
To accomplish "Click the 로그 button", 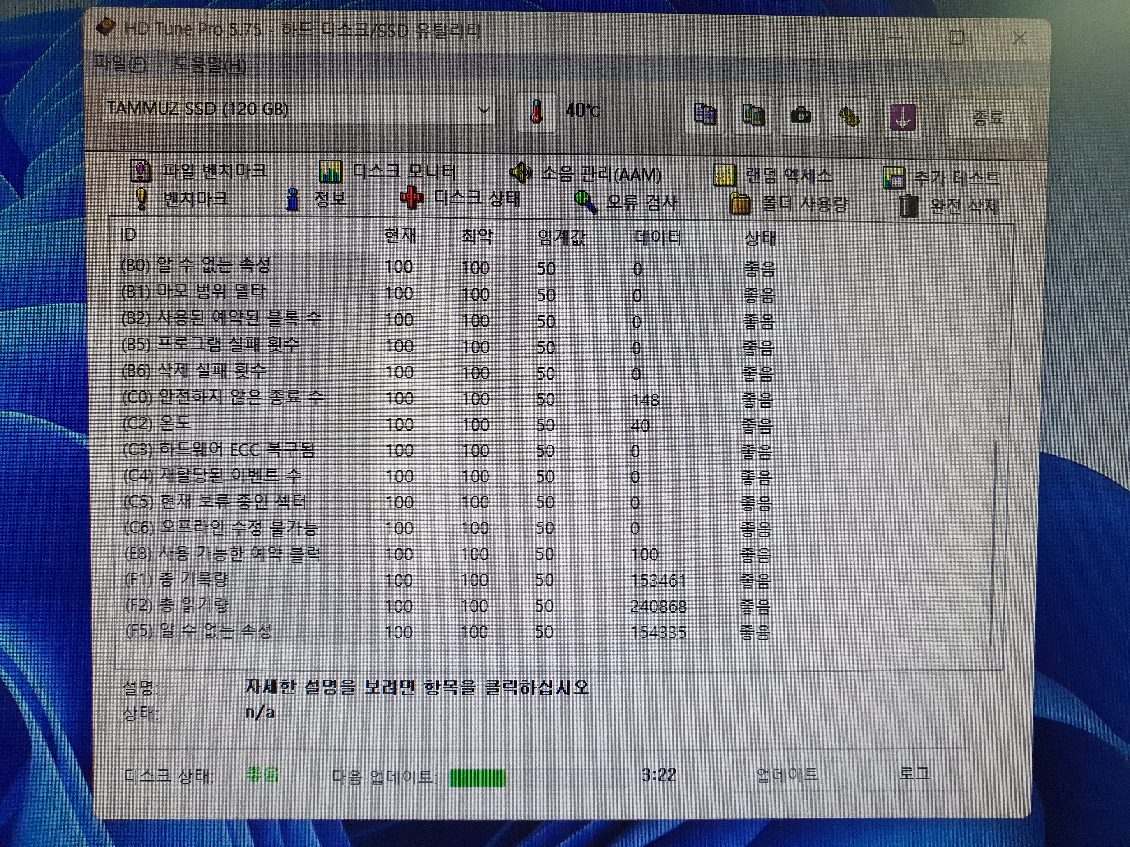I will [x=914, y=774].
